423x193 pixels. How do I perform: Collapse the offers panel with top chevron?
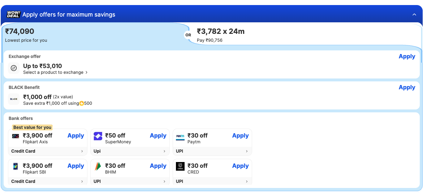coord(414,14)
